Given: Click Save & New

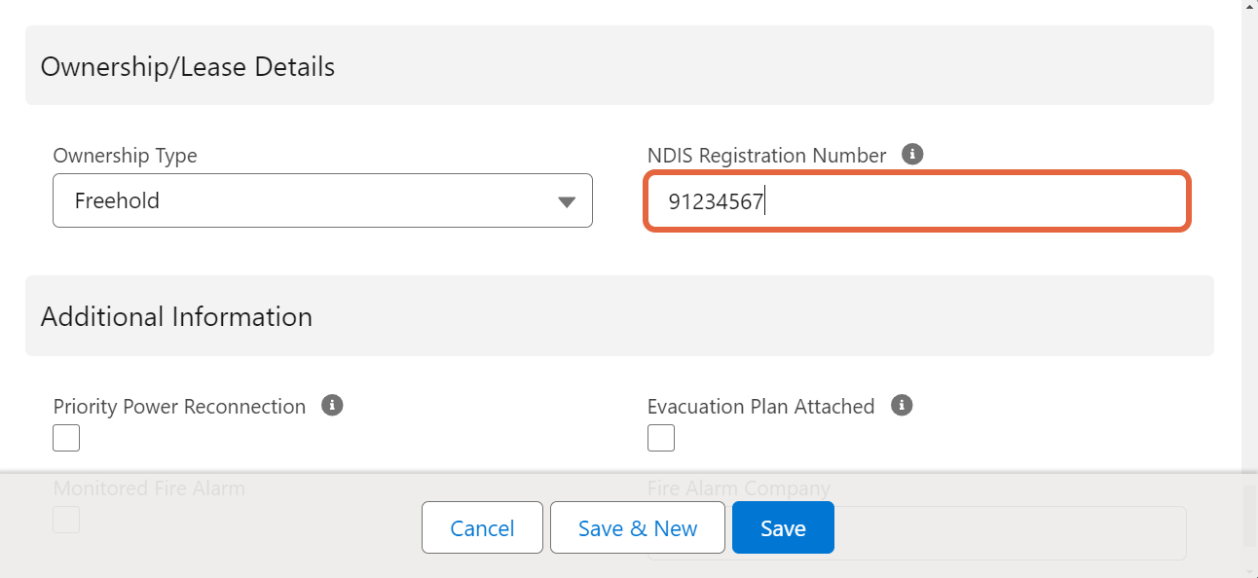Looking at the screenshot, I should pyautogui.click(x=638, y=526).
